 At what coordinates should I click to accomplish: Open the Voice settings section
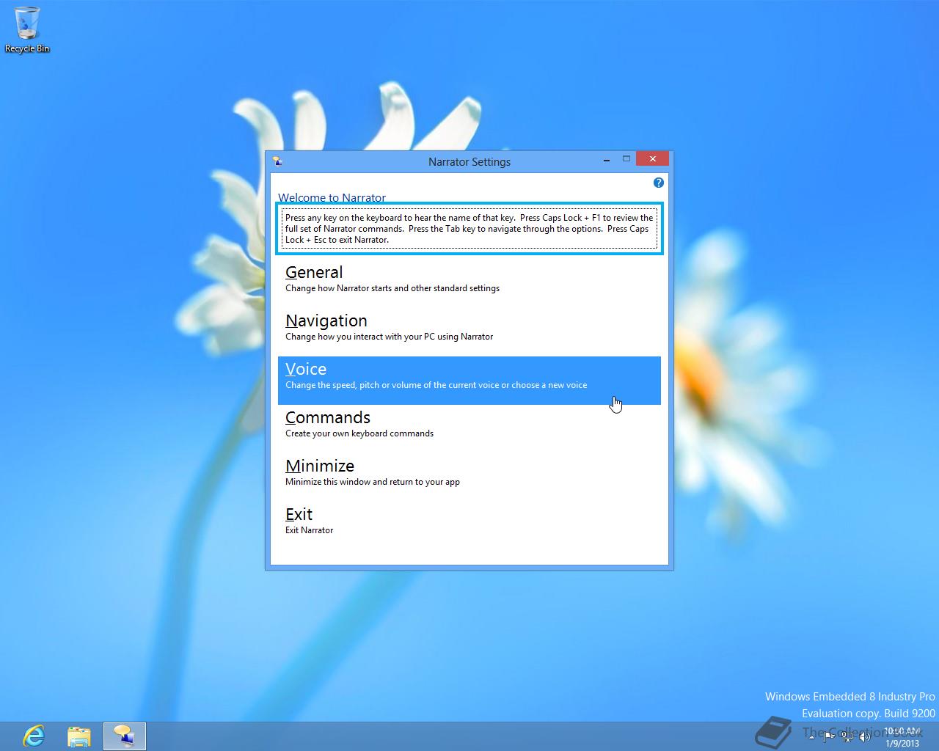pyautogui.click(x=469, y=380)
